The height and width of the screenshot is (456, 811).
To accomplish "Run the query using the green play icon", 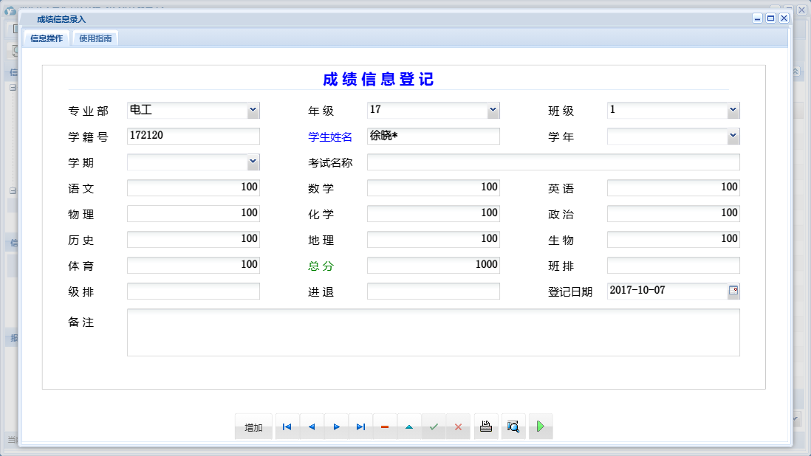I will [540, 426].
